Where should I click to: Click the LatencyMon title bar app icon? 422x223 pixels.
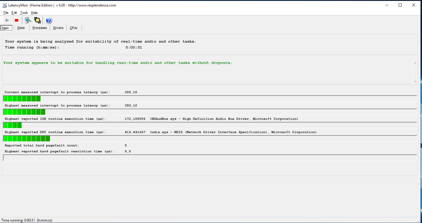click(x=4, y=5)
